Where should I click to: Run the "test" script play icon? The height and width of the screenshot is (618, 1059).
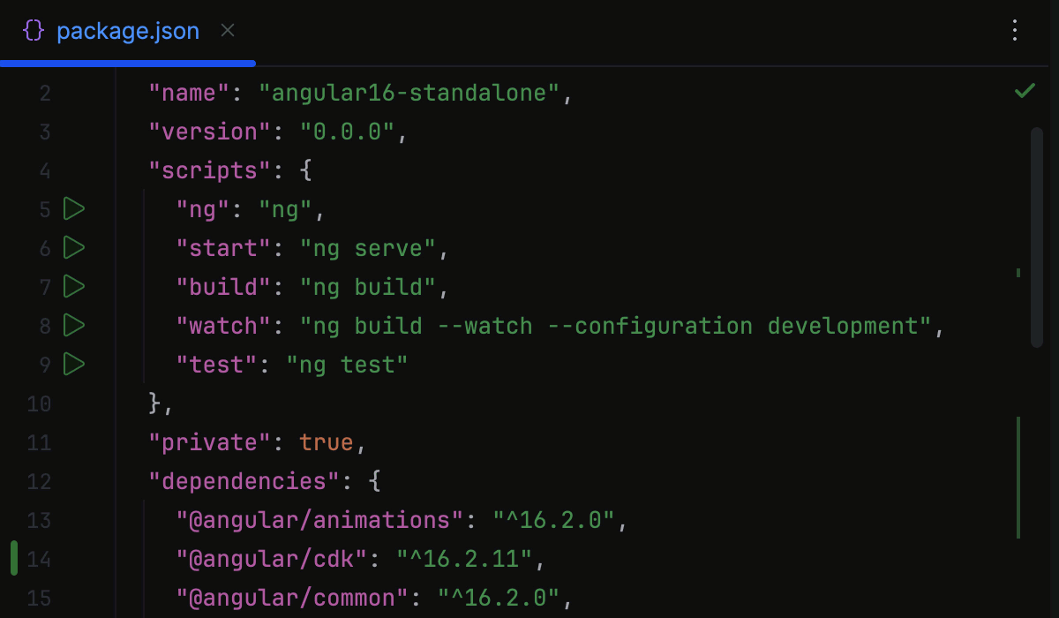click(x=74, y=364)
